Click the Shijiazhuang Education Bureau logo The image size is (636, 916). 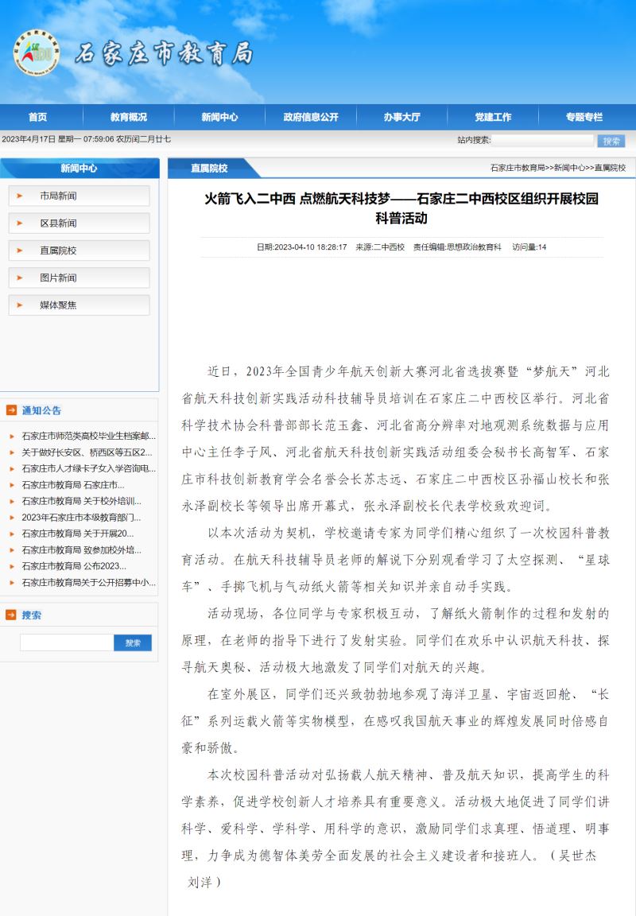36,52
